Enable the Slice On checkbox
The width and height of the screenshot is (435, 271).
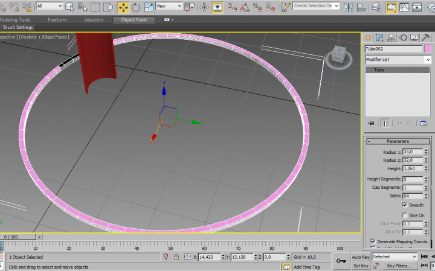coord(405,215)
